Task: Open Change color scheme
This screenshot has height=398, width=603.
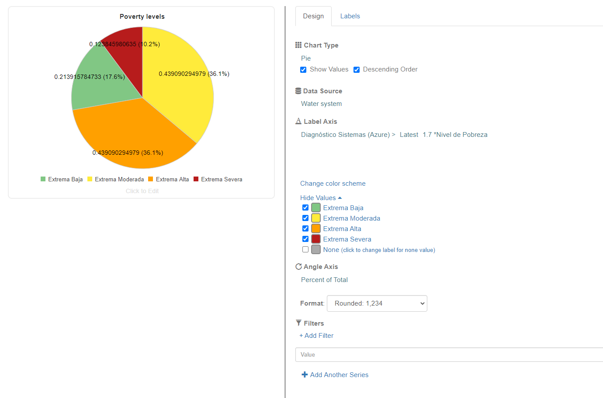Action: tap(333, 184)
